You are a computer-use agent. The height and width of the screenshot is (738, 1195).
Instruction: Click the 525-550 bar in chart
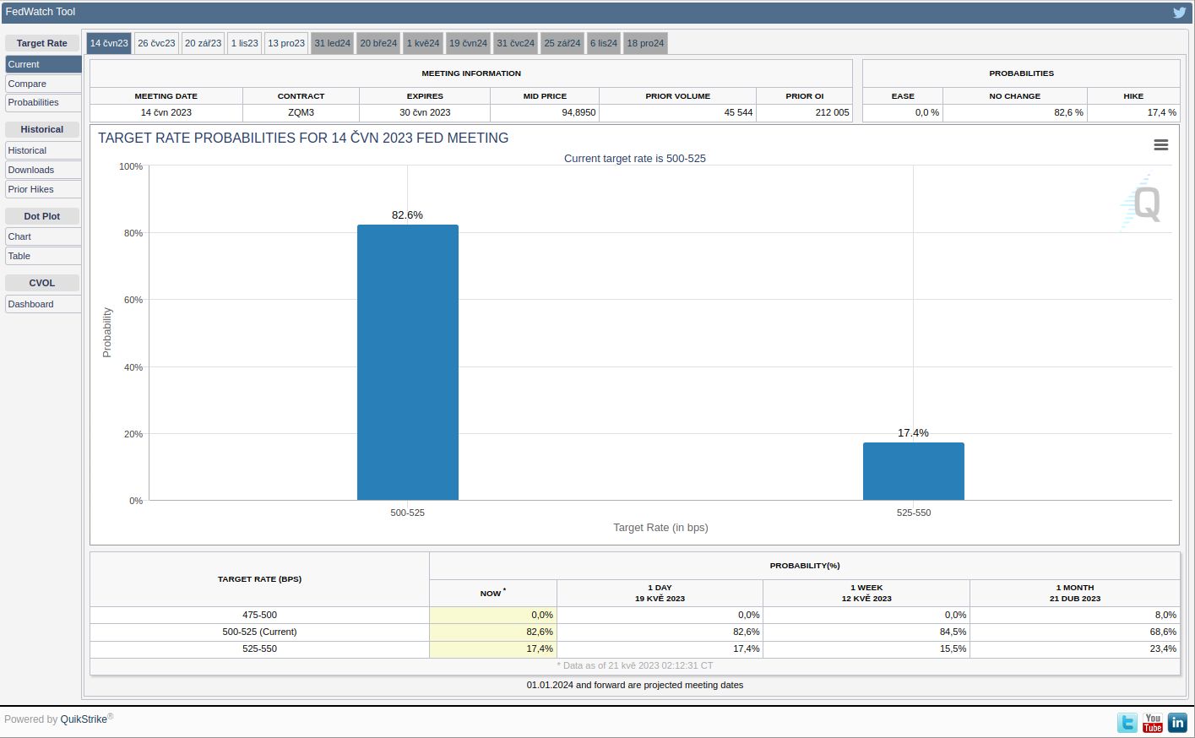914,471
